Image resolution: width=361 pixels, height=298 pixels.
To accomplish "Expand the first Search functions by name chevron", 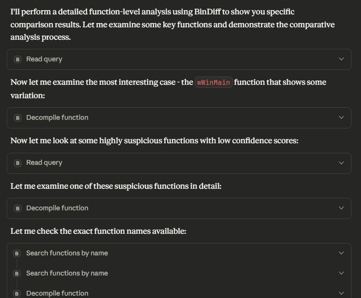I will pos(341,253).
